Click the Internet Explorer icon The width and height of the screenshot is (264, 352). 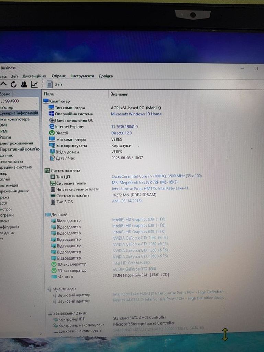click(52, 126)
